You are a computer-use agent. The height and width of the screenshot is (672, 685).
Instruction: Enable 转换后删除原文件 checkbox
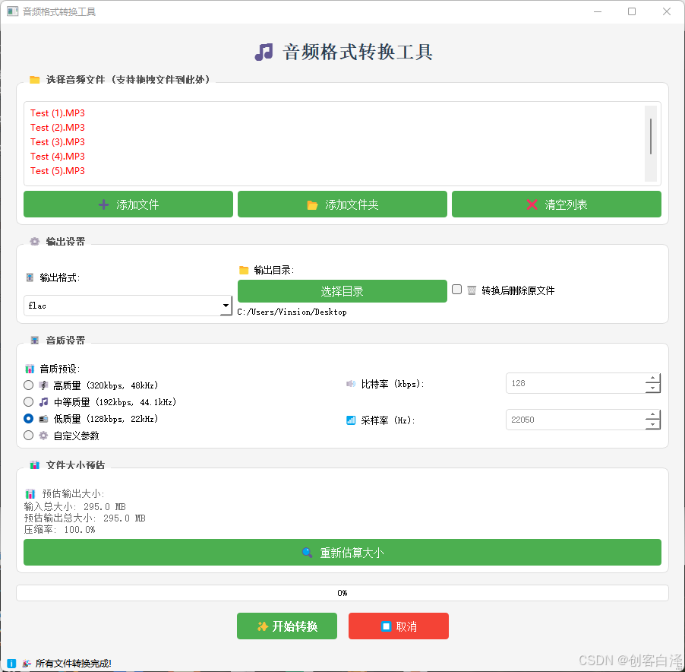456,290
